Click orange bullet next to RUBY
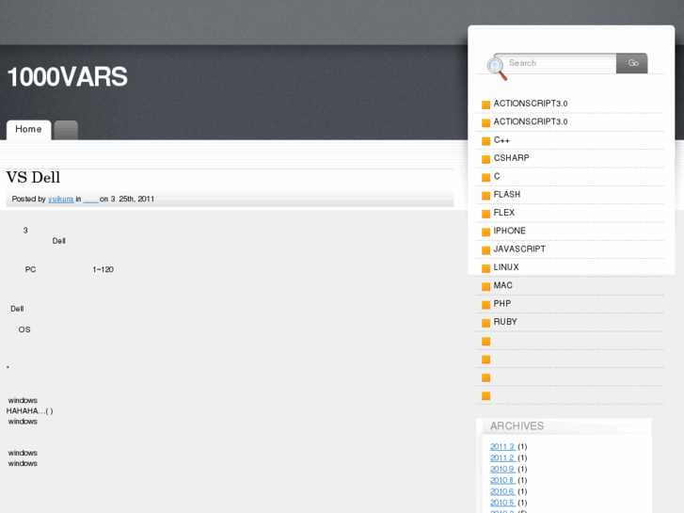Viewport: 684px width, 513px height. point(486,323)
